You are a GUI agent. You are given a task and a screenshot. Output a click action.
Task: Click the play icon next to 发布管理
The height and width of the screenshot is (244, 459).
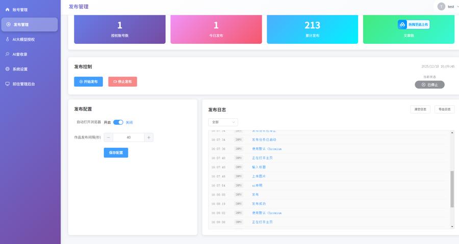8,24
